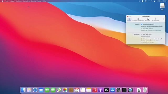Screen dimensions: 168x94
Task: Open the Fenster menu
Action: click(39, 1)
